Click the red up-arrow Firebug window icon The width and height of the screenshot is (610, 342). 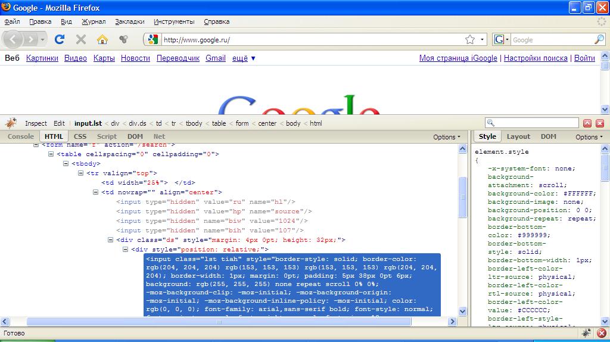pyautogui.click(x=587, y=123)
